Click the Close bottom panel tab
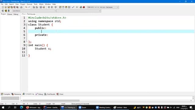 tap(60, 94)
